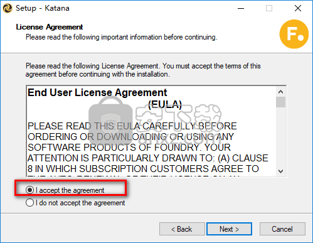Click the Katana icon in title bar
313x243 pixels.
(8, 8)
